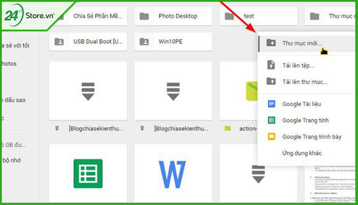Screen dimensions: 358x205
Task: Click the Photo Desktop folder icon
Action: pyautogui.click(x=144, y=16)
